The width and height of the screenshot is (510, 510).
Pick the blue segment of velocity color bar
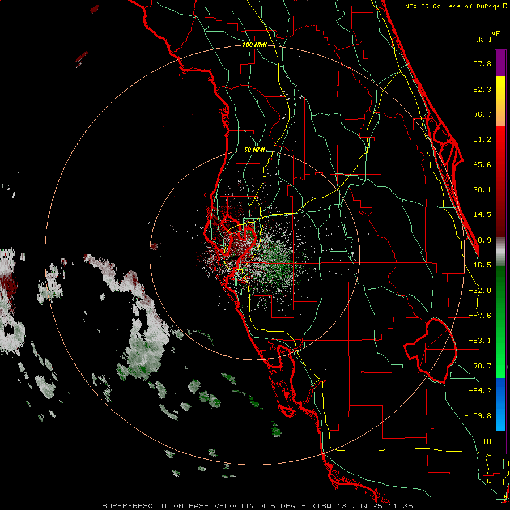click(x=500, y=404)
